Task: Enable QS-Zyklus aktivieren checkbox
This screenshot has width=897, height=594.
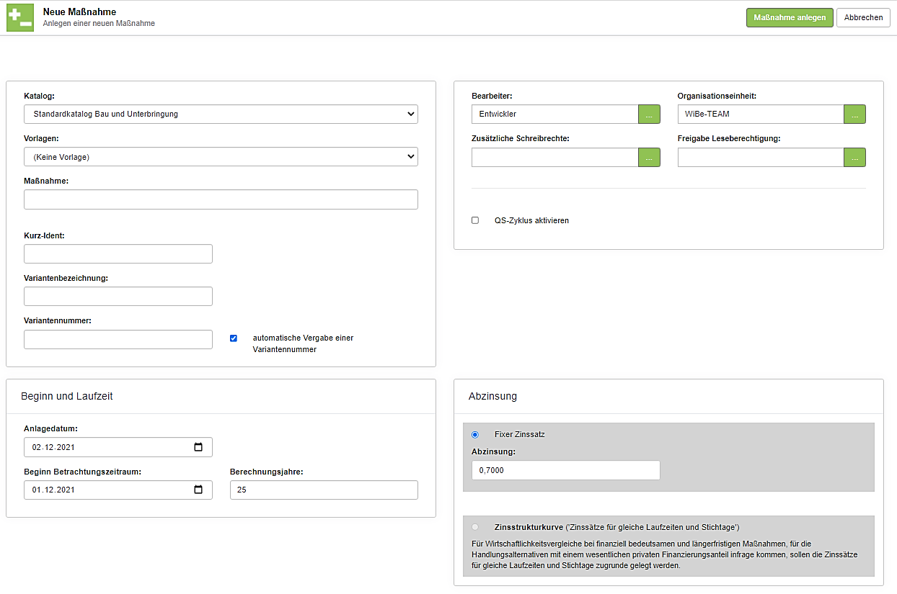Action: (x=475, y=220)
